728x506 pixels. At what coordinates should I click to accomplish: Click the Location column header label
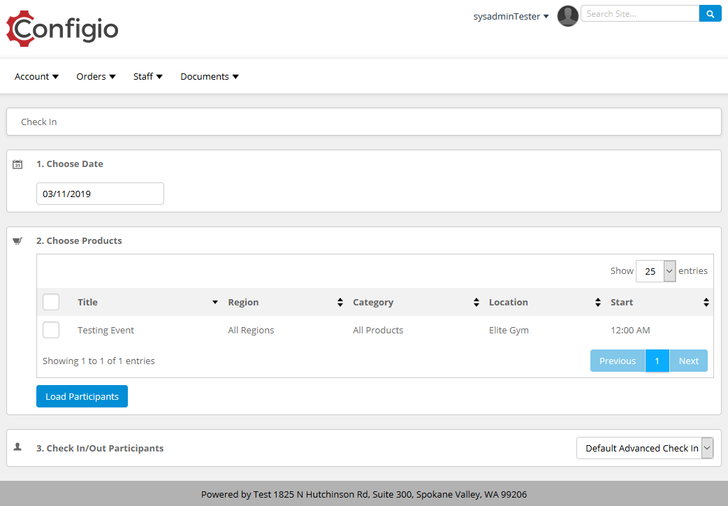click(x=509, y=302)
